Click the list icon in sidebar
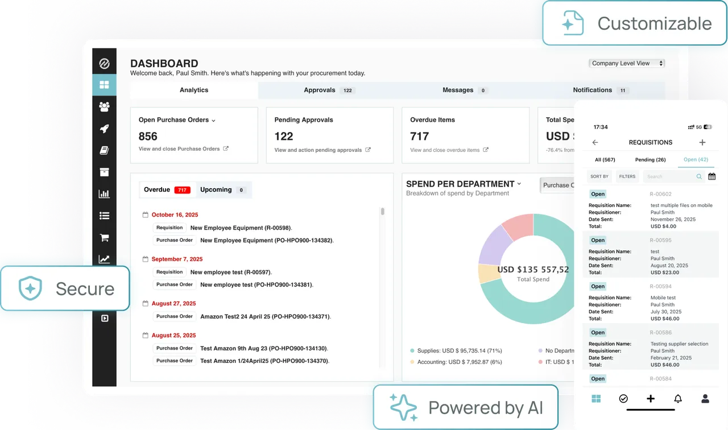Screen dimensions: 728x430 pos(104,216)
